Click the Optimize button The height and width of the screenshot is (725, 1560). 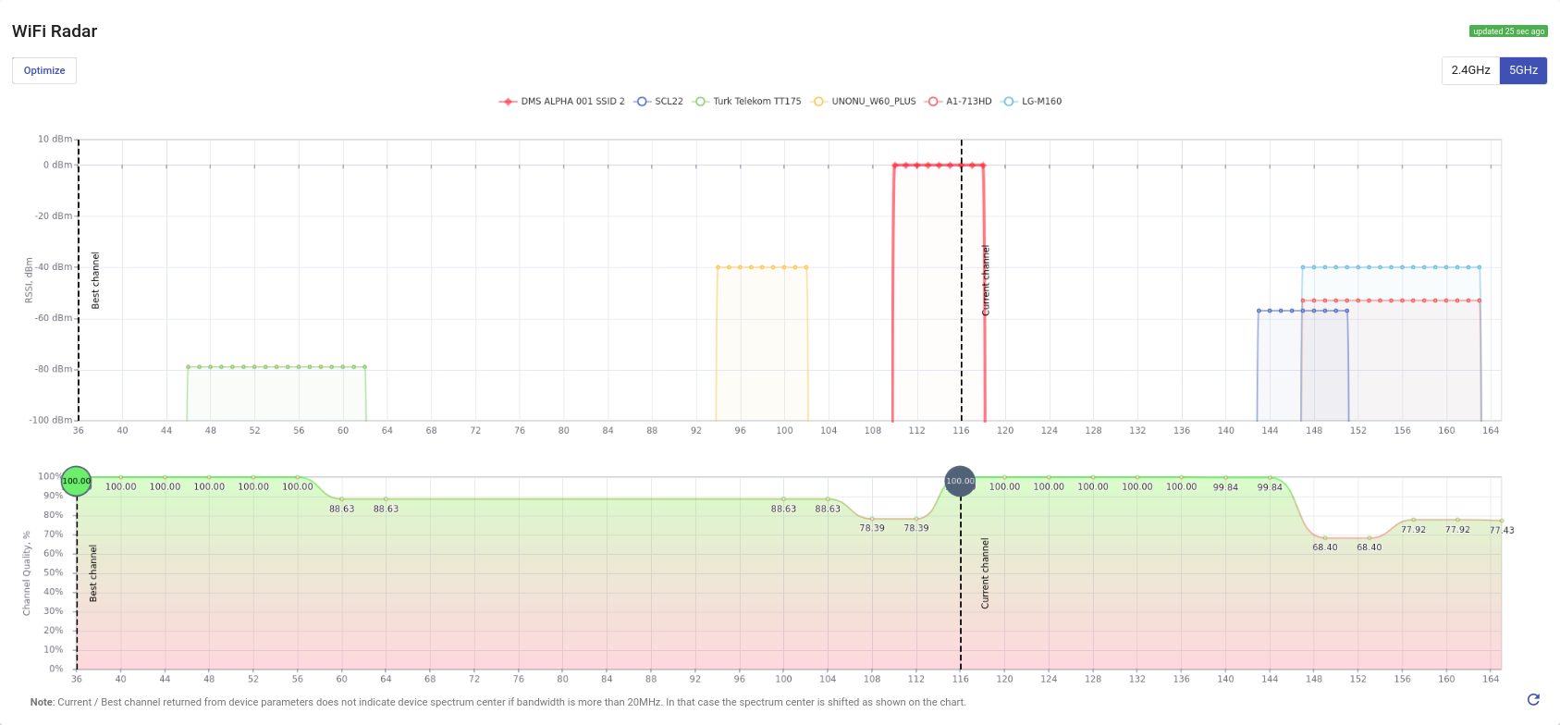coord(44,70)
